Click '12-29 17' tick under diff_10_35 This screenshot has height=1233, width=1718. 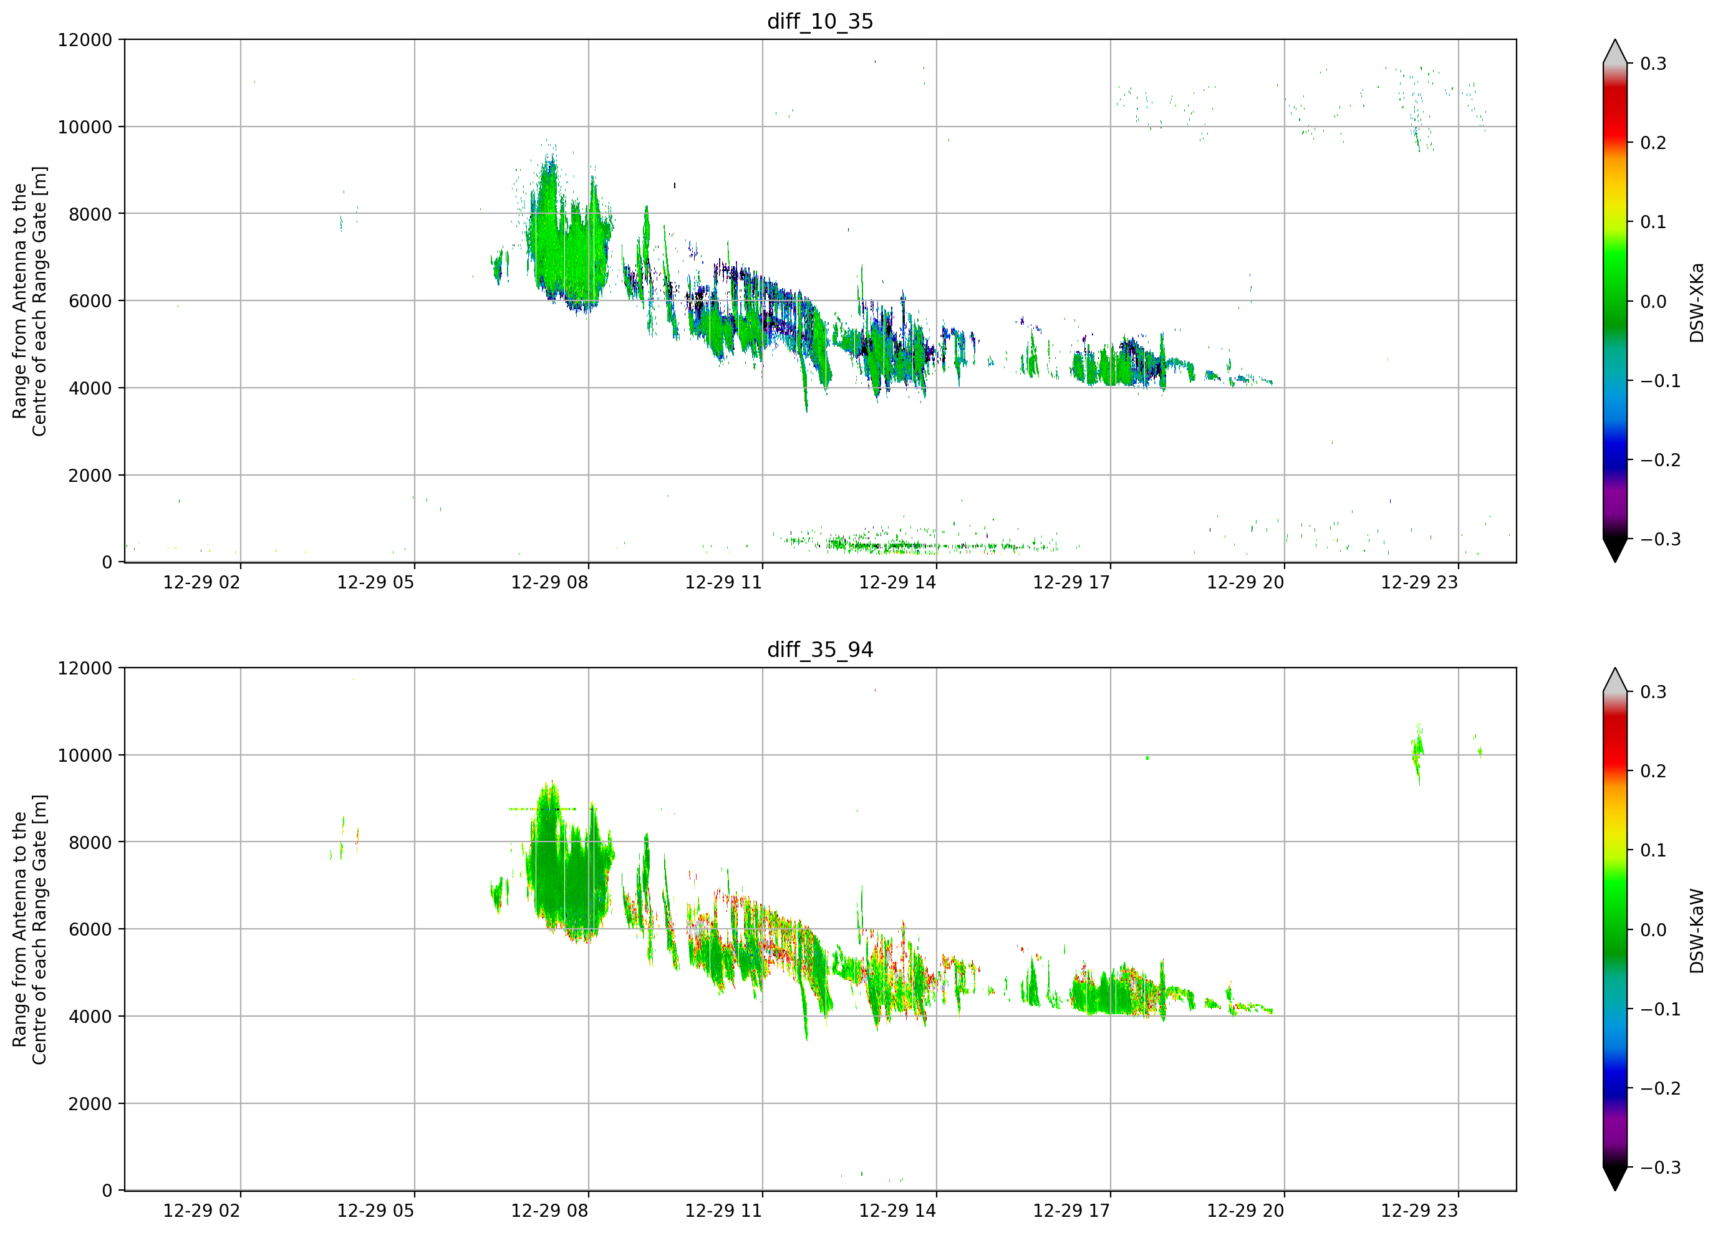pos(1072,582)
